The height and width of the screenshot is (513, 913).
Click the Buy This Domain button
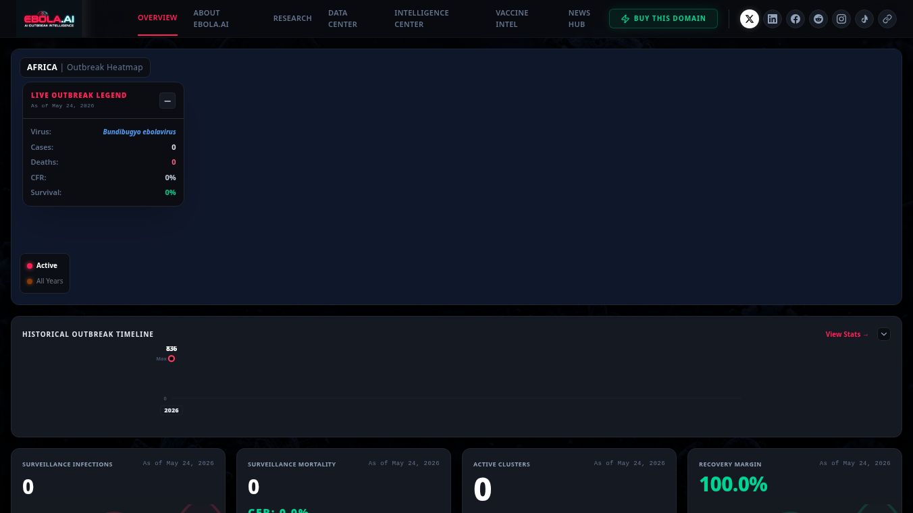[x=663, y=18]
